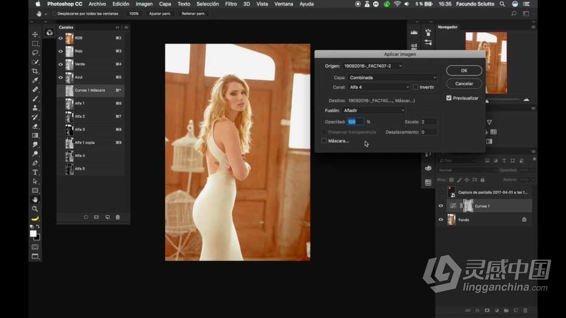Toggle visibility of RGB channel

tap(61, 38)
